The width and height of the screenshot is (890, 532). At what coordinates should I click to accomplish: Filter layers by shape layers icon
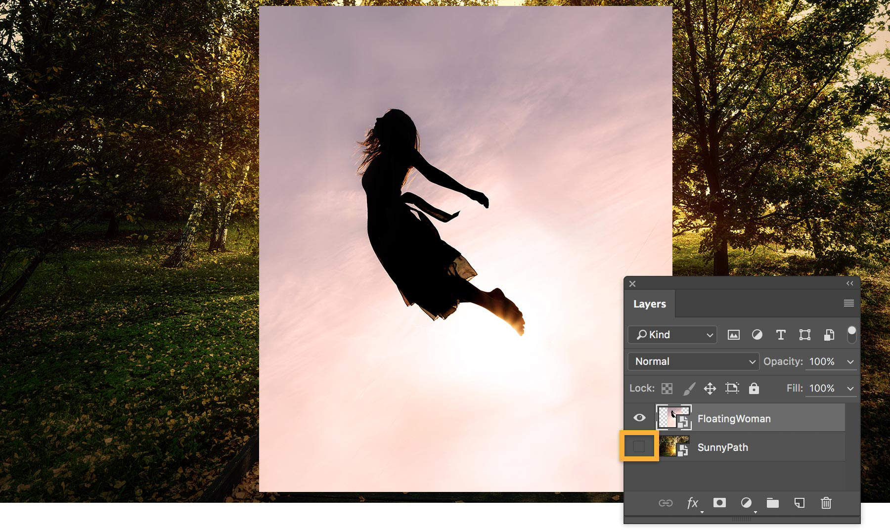[804, 335]
